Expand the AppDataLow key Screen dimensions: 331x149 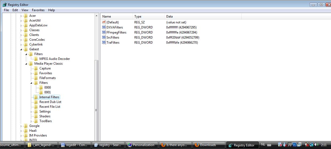pyautogui.click(x=21, y=26)
